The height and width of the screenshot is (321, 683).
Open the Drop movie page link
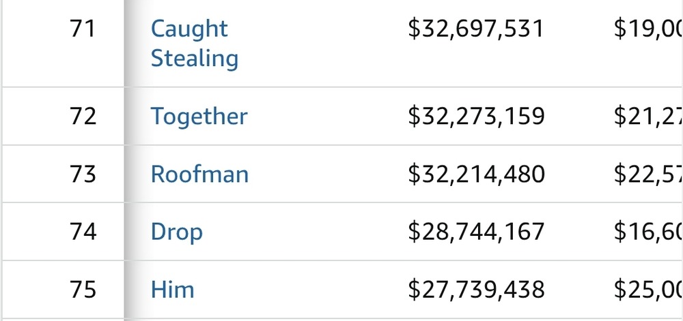point(176,232)
